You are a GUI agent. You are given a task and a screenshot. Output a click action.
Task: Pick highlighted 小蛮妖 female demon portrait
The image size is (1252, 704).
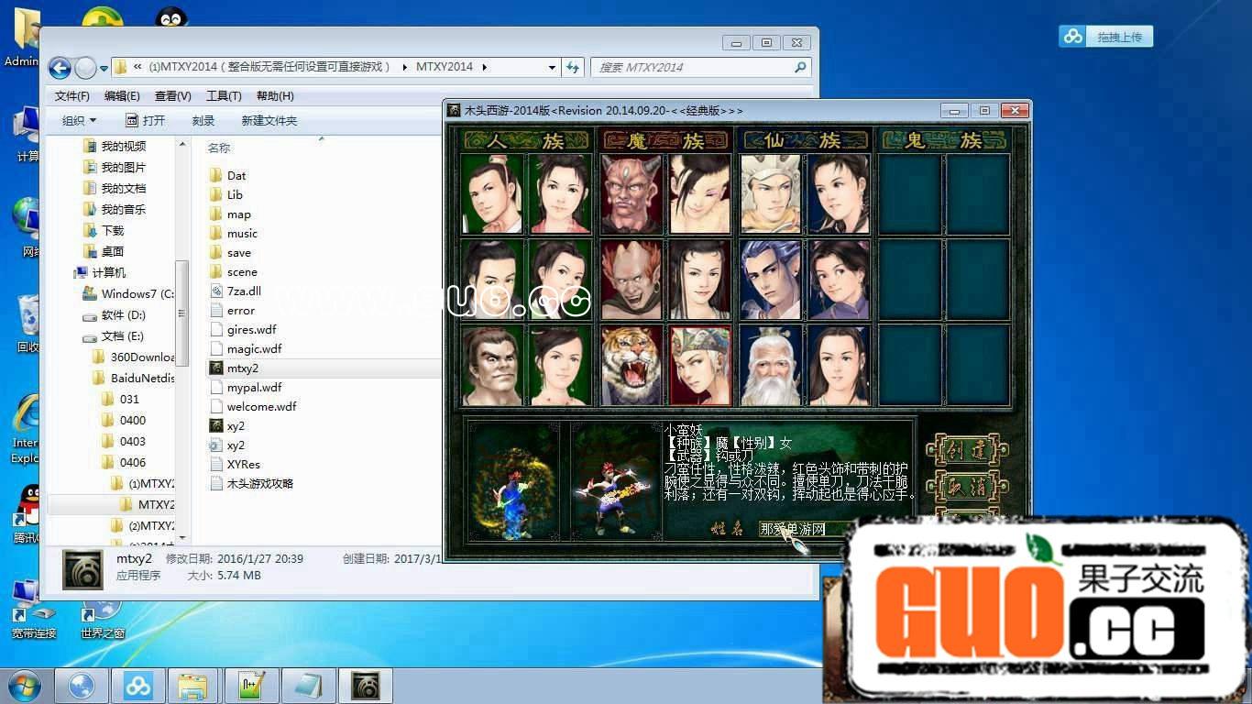click(700, 366)
